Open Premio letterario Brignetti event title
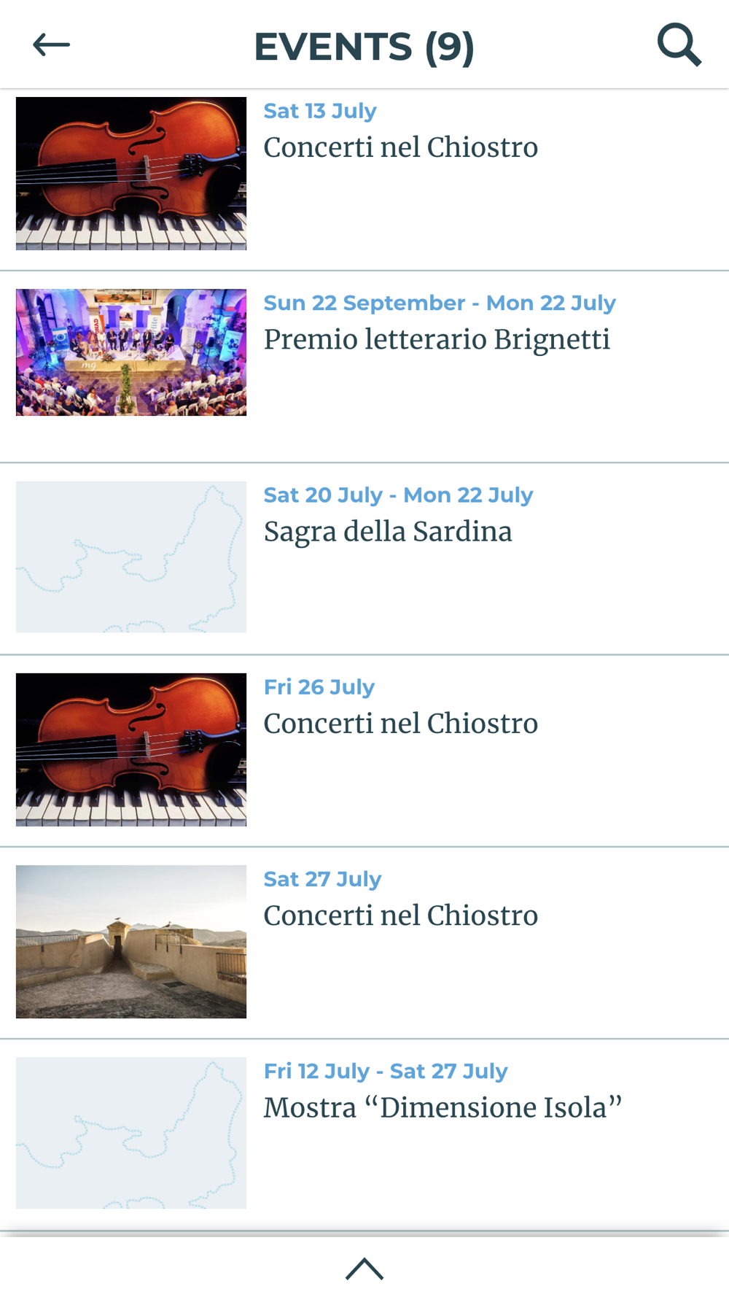729x1297 pixels. pyautogui.click(x=437, y=340)
